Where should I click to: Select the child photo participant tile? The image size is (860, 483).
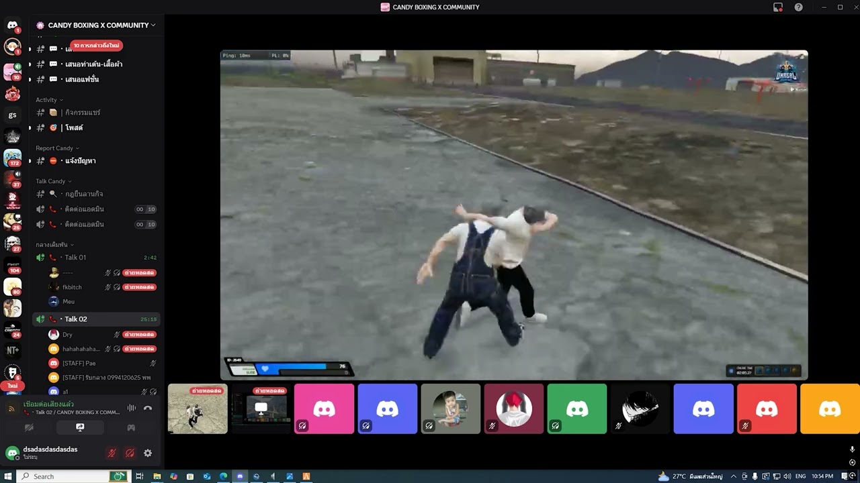tap(451, 409)
